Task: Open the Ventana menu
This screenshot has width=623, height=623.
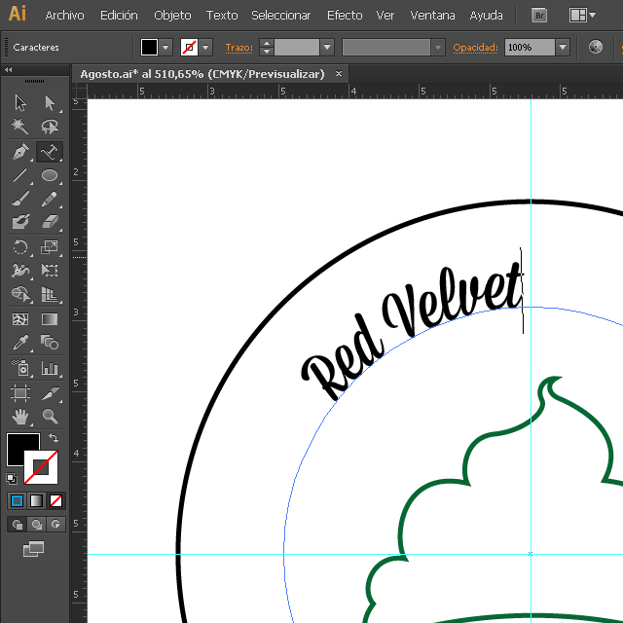Action: pyautogui.click(x=432, y=16)
